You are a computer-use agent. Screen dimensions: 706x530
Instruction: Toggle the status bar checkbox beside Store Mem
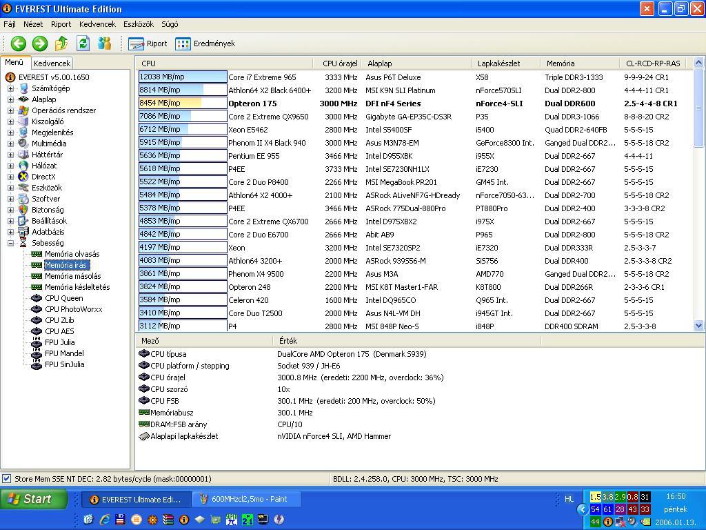click(6, 479)
